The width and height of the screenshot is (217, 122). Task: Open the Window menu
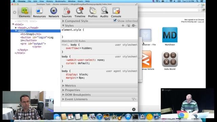click(72, 1)
